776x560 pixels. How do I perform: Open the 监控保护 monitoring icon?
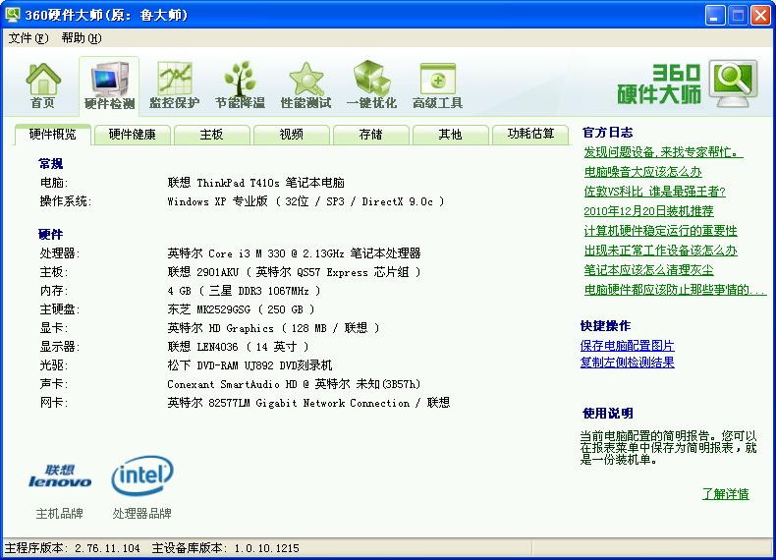(174, 85)
